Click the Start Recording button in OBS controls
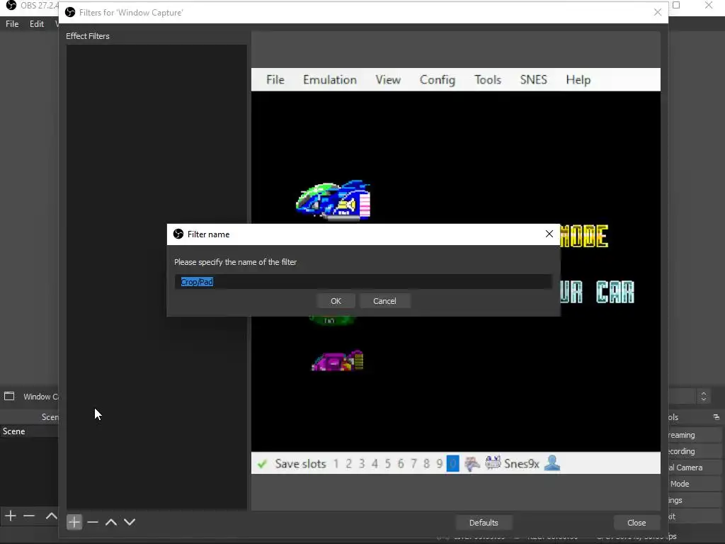 tap(695, 451)
